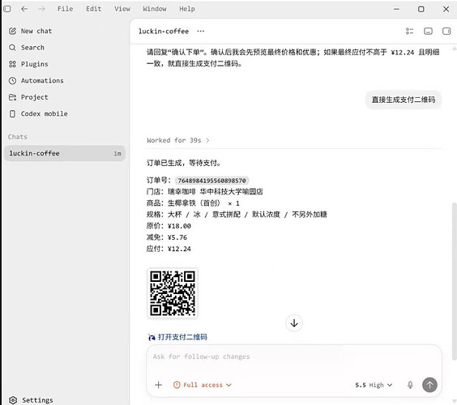Click the store line 华中科技大学喻园店
Viewport: 457px width, 405px height.
(205, 192)
